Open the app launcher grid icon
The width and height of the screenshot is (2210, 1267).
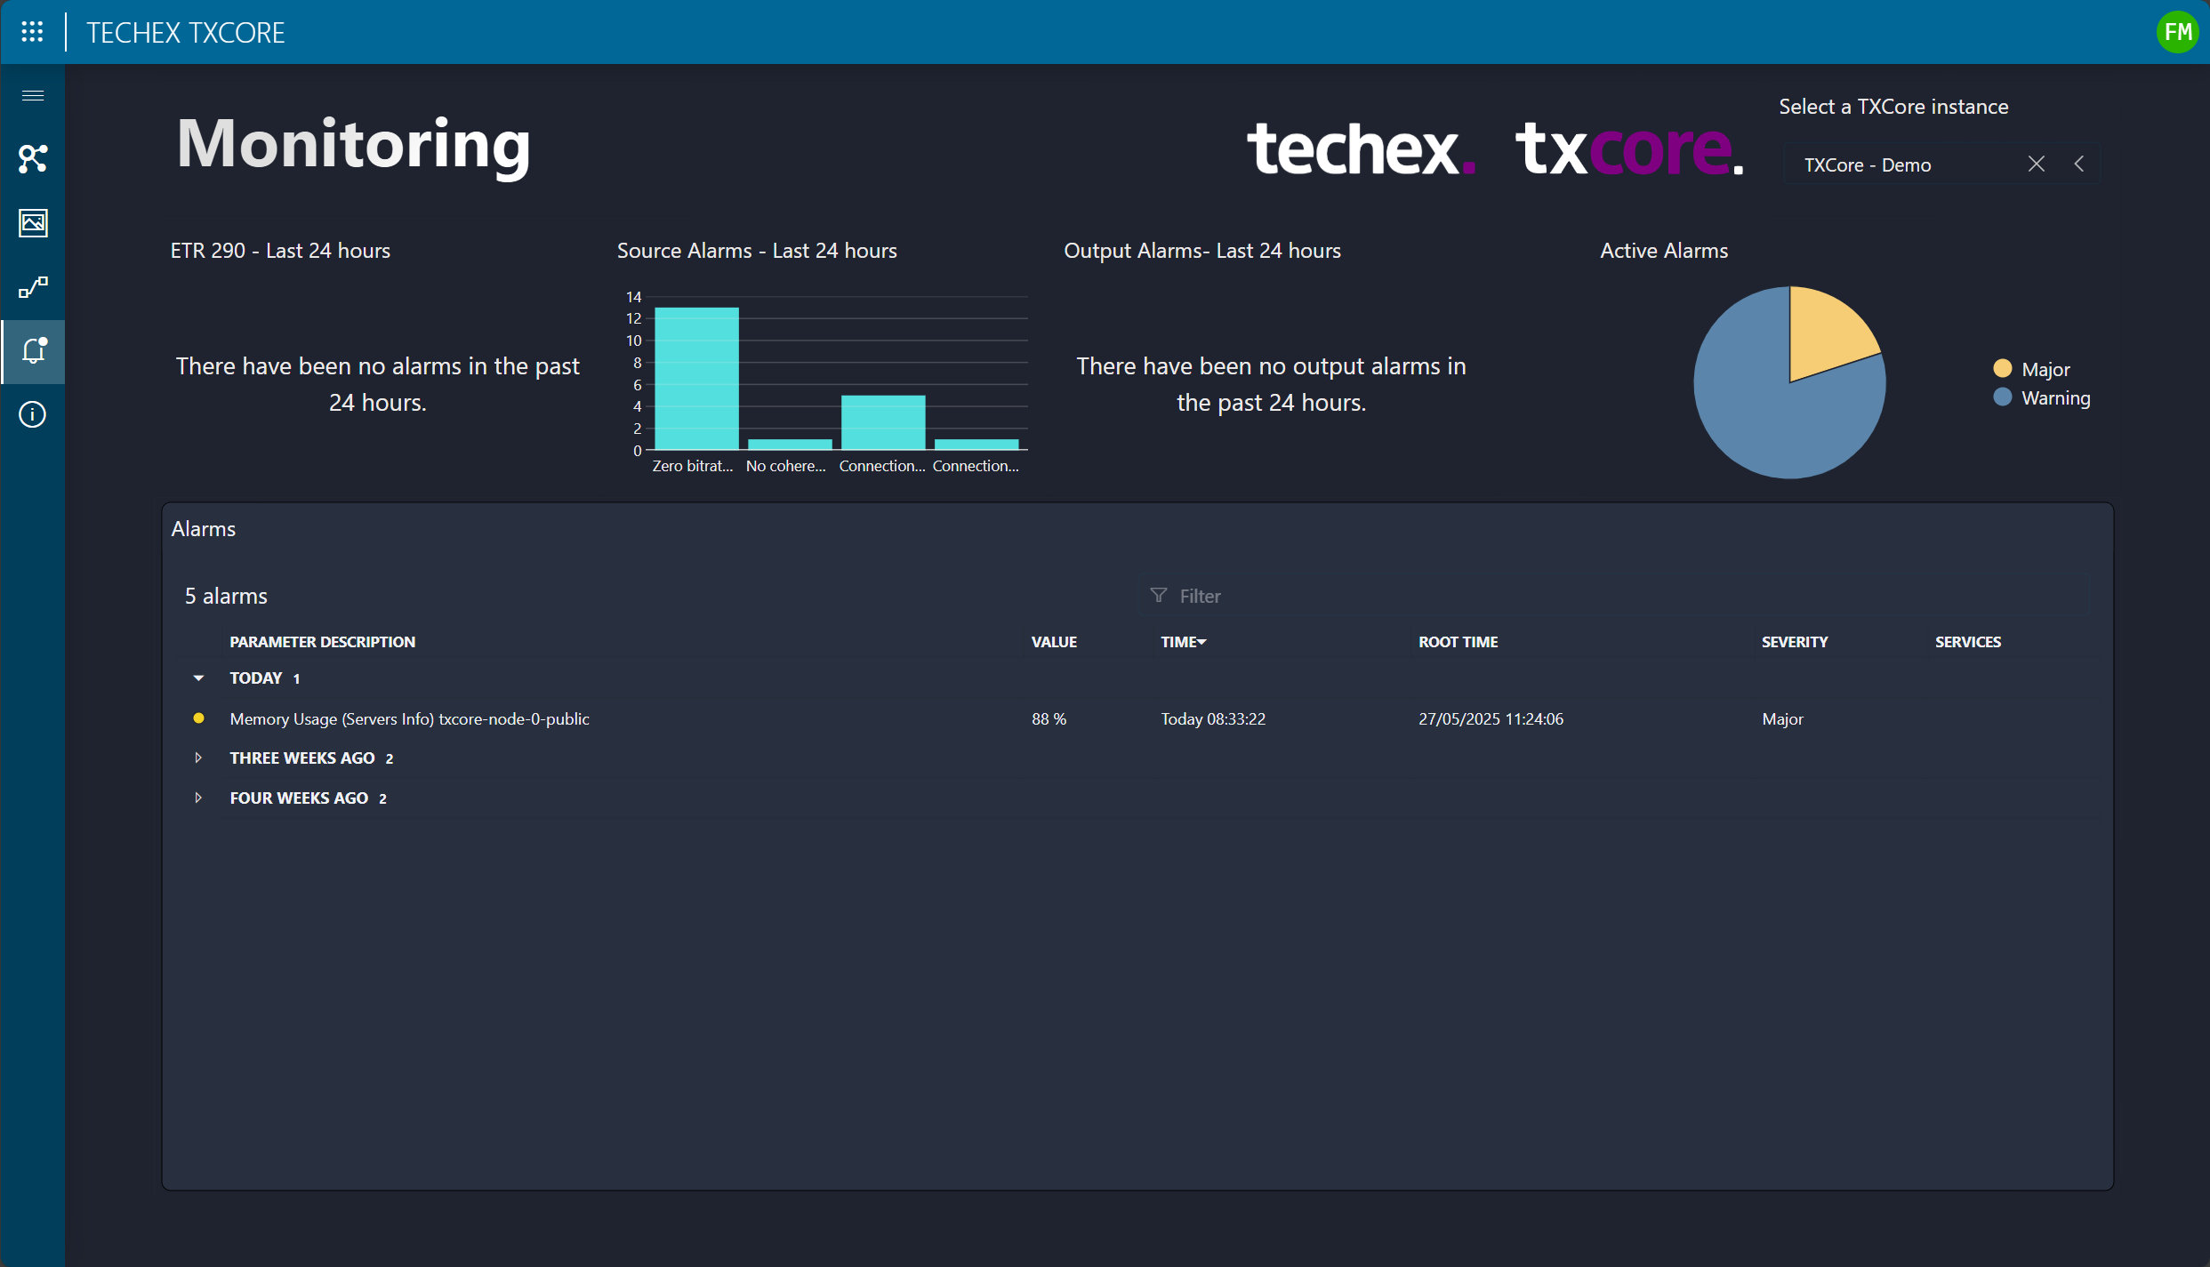tap(32, 32)
